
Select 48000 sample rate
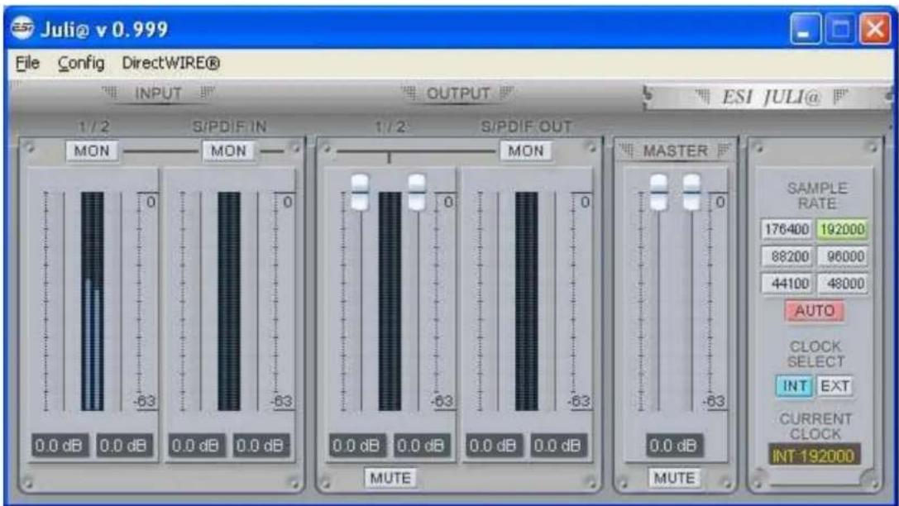[842, 283]
